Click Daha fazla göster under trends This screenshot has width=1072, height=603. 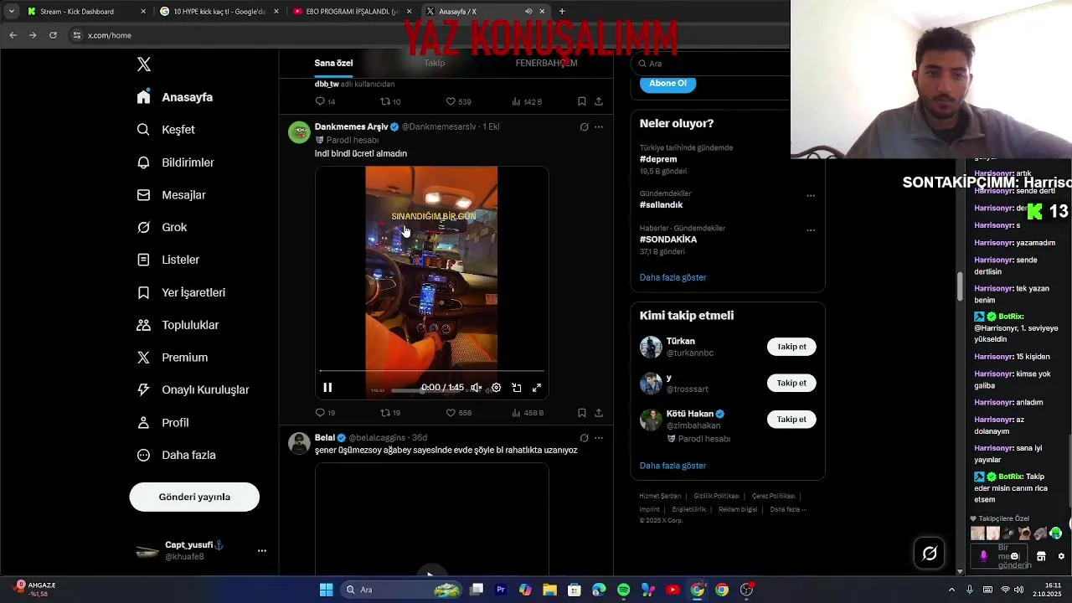[x=673, y=277]
